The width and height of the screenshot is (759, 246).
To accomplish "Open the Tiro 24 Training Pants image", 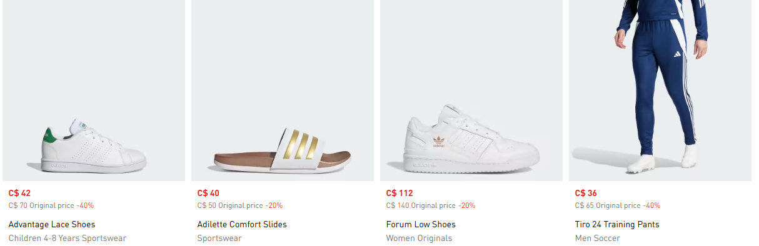I will tap(660, 91).
